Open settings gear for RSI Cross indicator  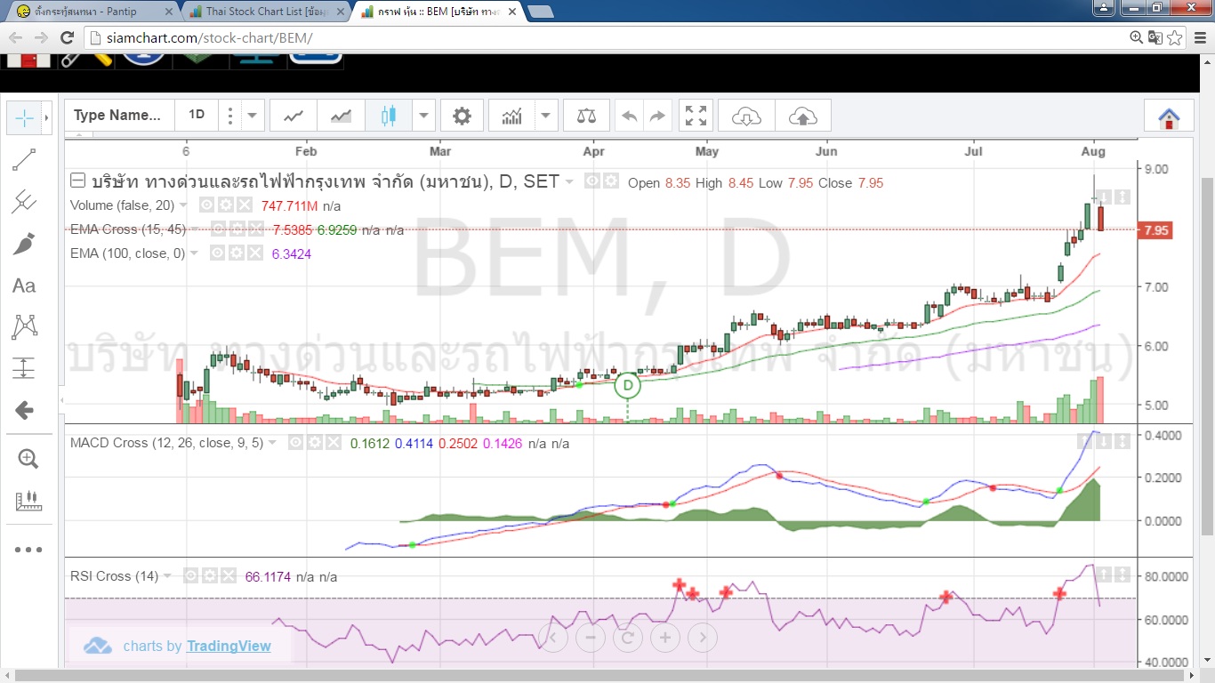click(209, 575)
